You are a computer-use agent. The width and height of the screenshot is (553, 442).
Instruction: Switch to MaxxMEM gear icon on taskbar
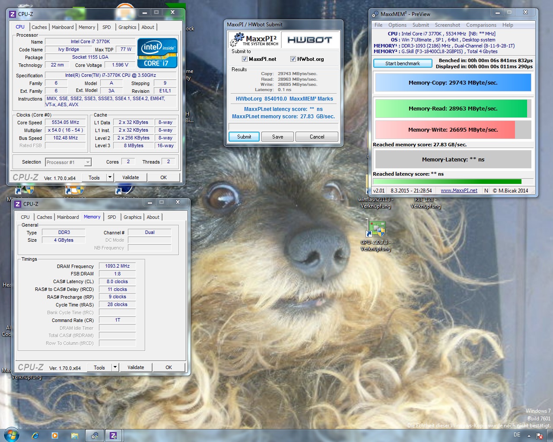click(x=95, y=436)
